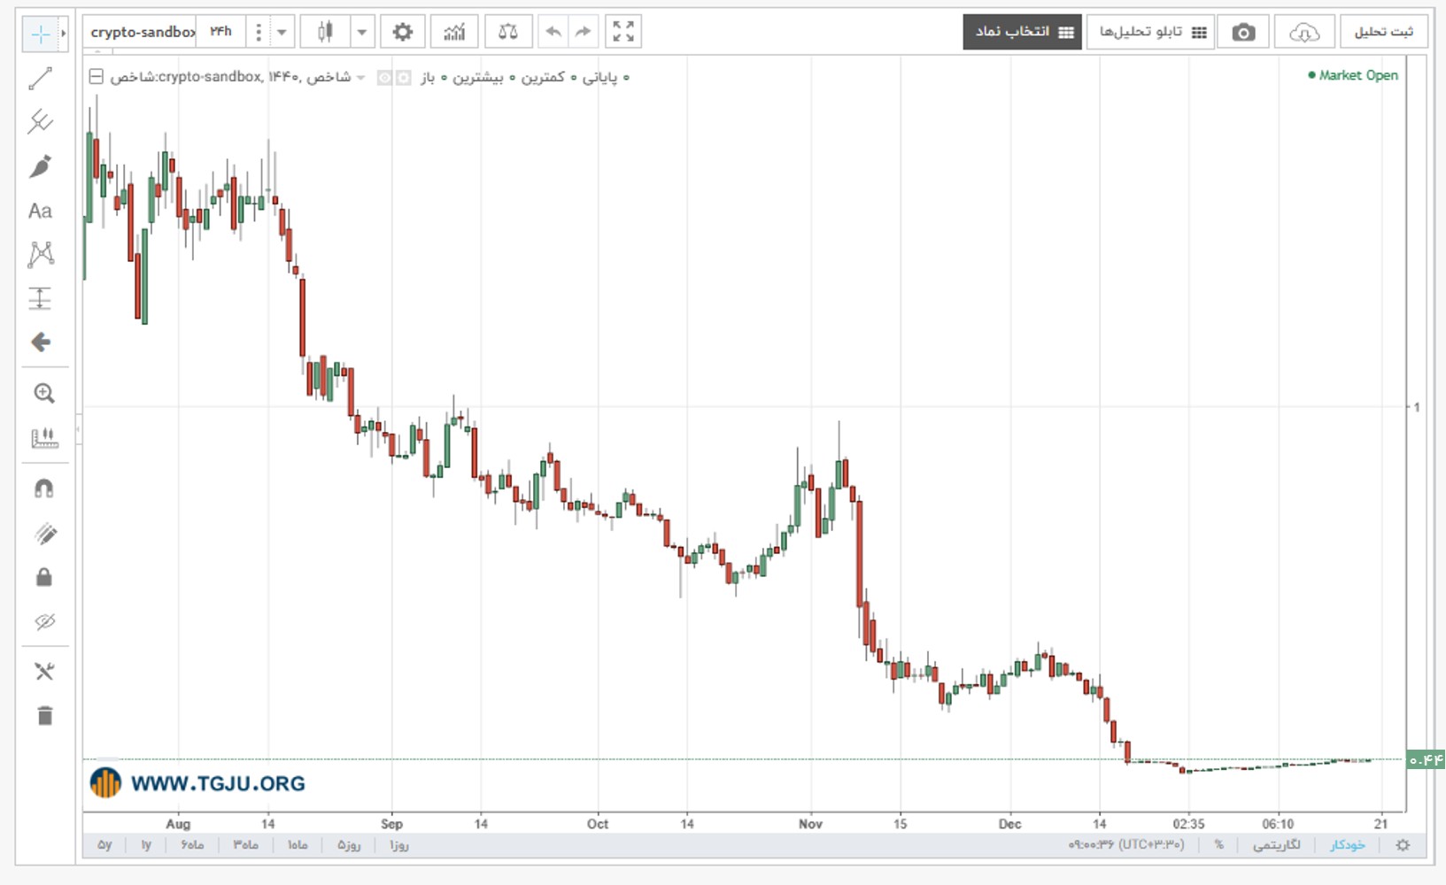Select the trend line drawing tool
The width and height of the screenshot is (1446, 885).
[41, 79]
